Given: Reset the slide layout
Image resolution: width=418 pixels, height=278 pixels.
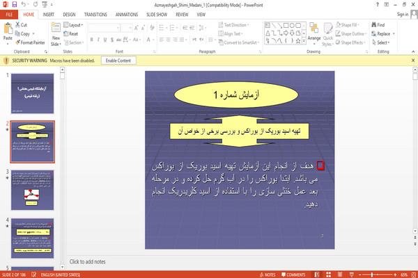Looking at the screenshot, I should point(70,34).
